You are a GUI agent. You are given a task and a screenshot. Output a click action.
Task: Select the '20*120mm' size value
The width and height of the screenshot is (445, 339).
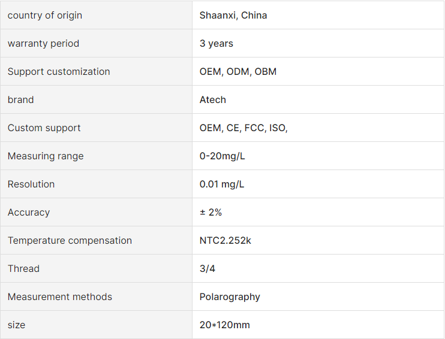coord(225,325)
